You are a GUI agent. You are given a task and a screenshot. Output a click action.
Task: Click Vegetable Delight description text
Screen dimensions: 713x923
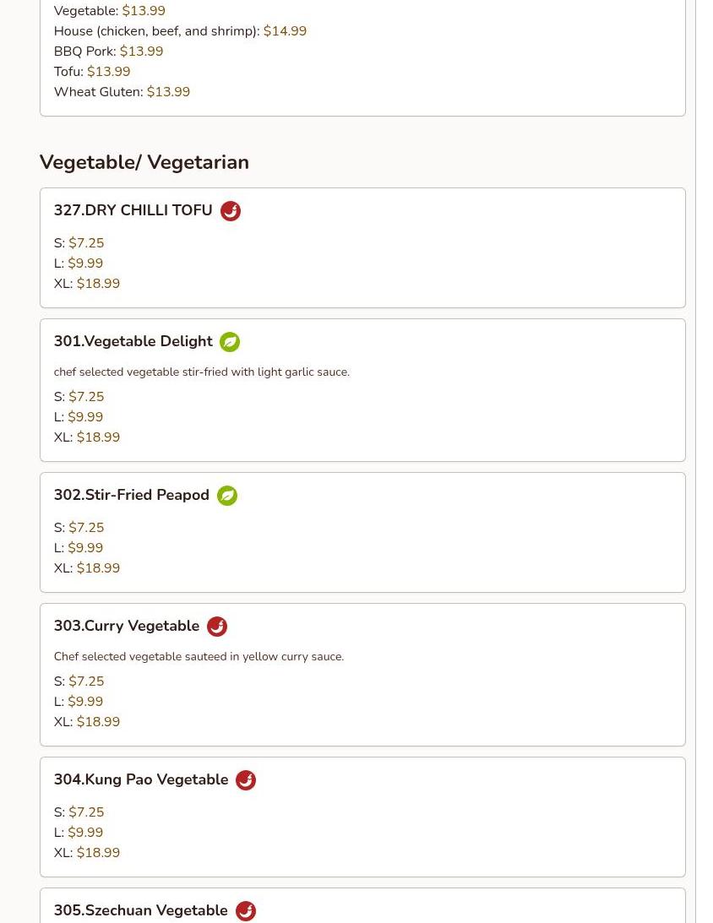(x=201, y=372)
